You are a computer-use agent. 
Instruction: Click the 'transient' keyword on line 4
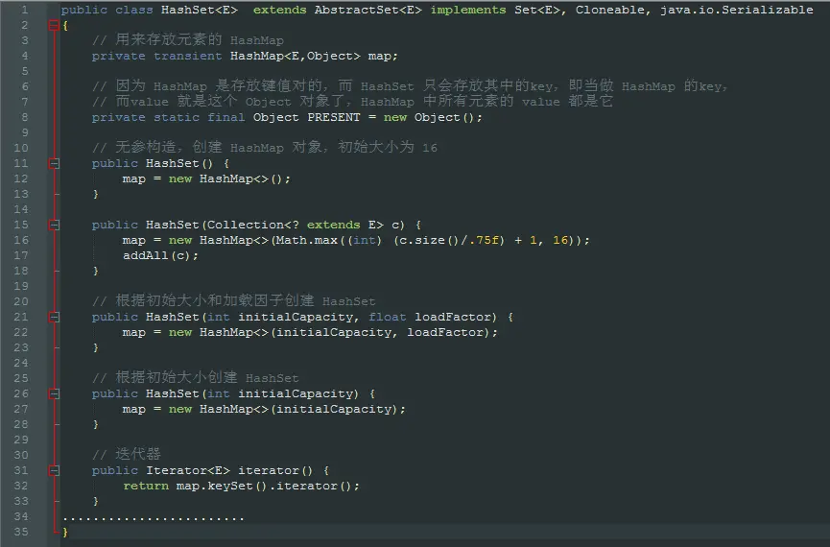click(188, 56)
